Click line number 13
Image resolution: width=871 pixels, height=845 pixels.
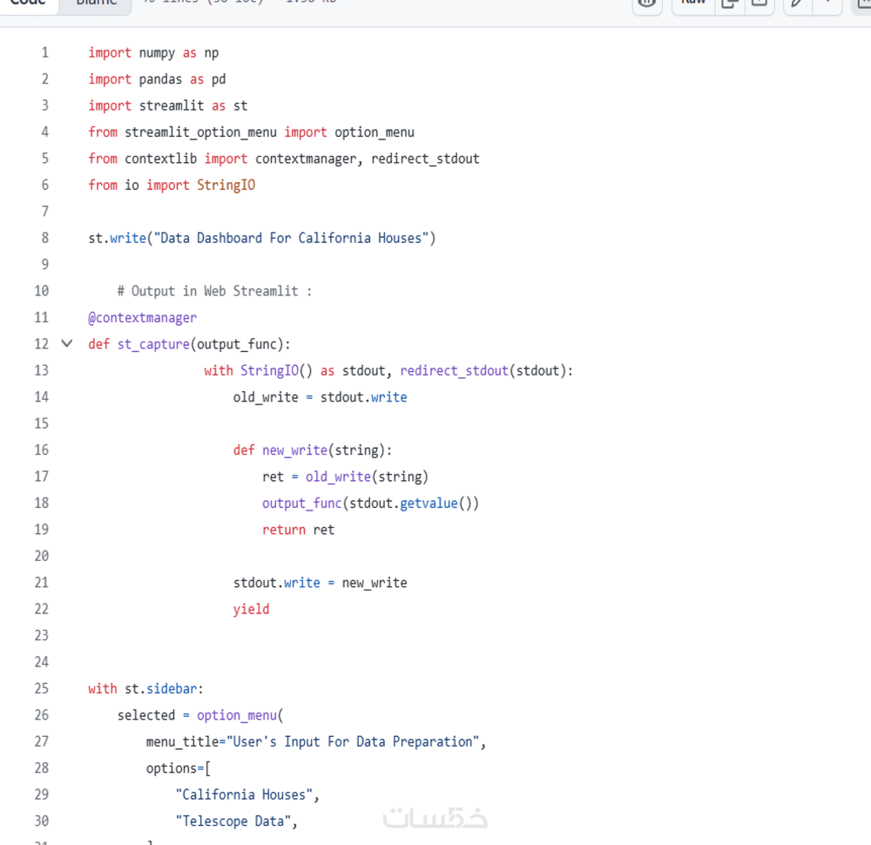(x=42, y=370)
